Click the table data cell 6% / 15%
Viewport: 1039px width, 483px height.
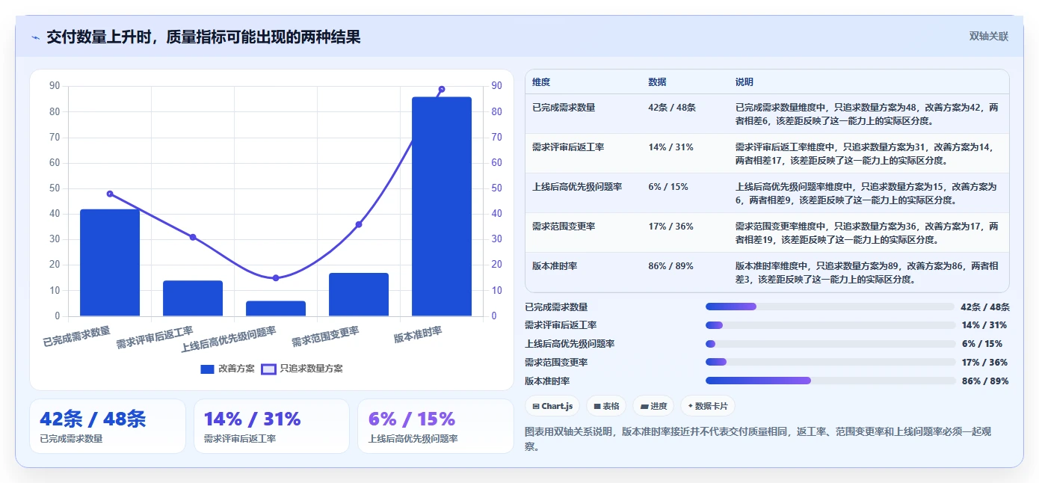click(668, 187)
